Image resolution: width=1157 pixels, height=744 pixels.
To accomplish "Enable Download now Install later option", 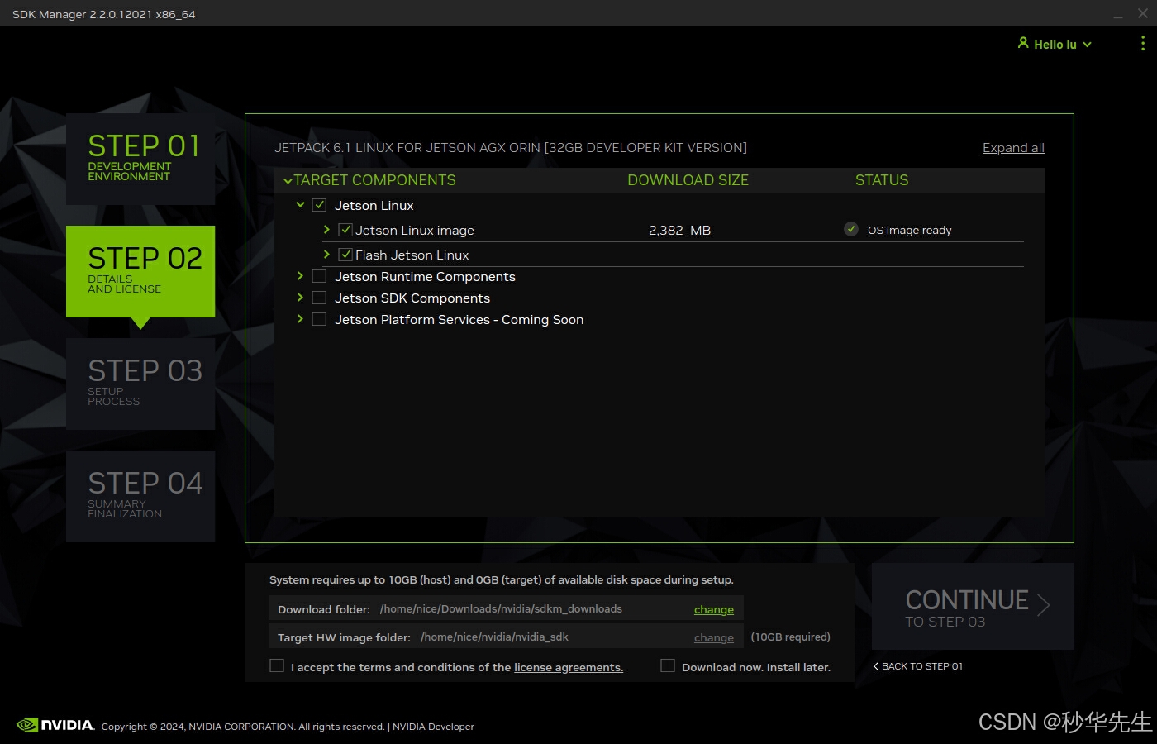I will 668,665.
